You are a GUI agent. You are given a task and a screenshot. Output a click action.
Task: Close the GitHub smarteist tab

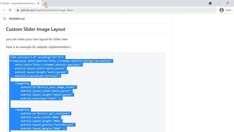[x=38, y=3]
